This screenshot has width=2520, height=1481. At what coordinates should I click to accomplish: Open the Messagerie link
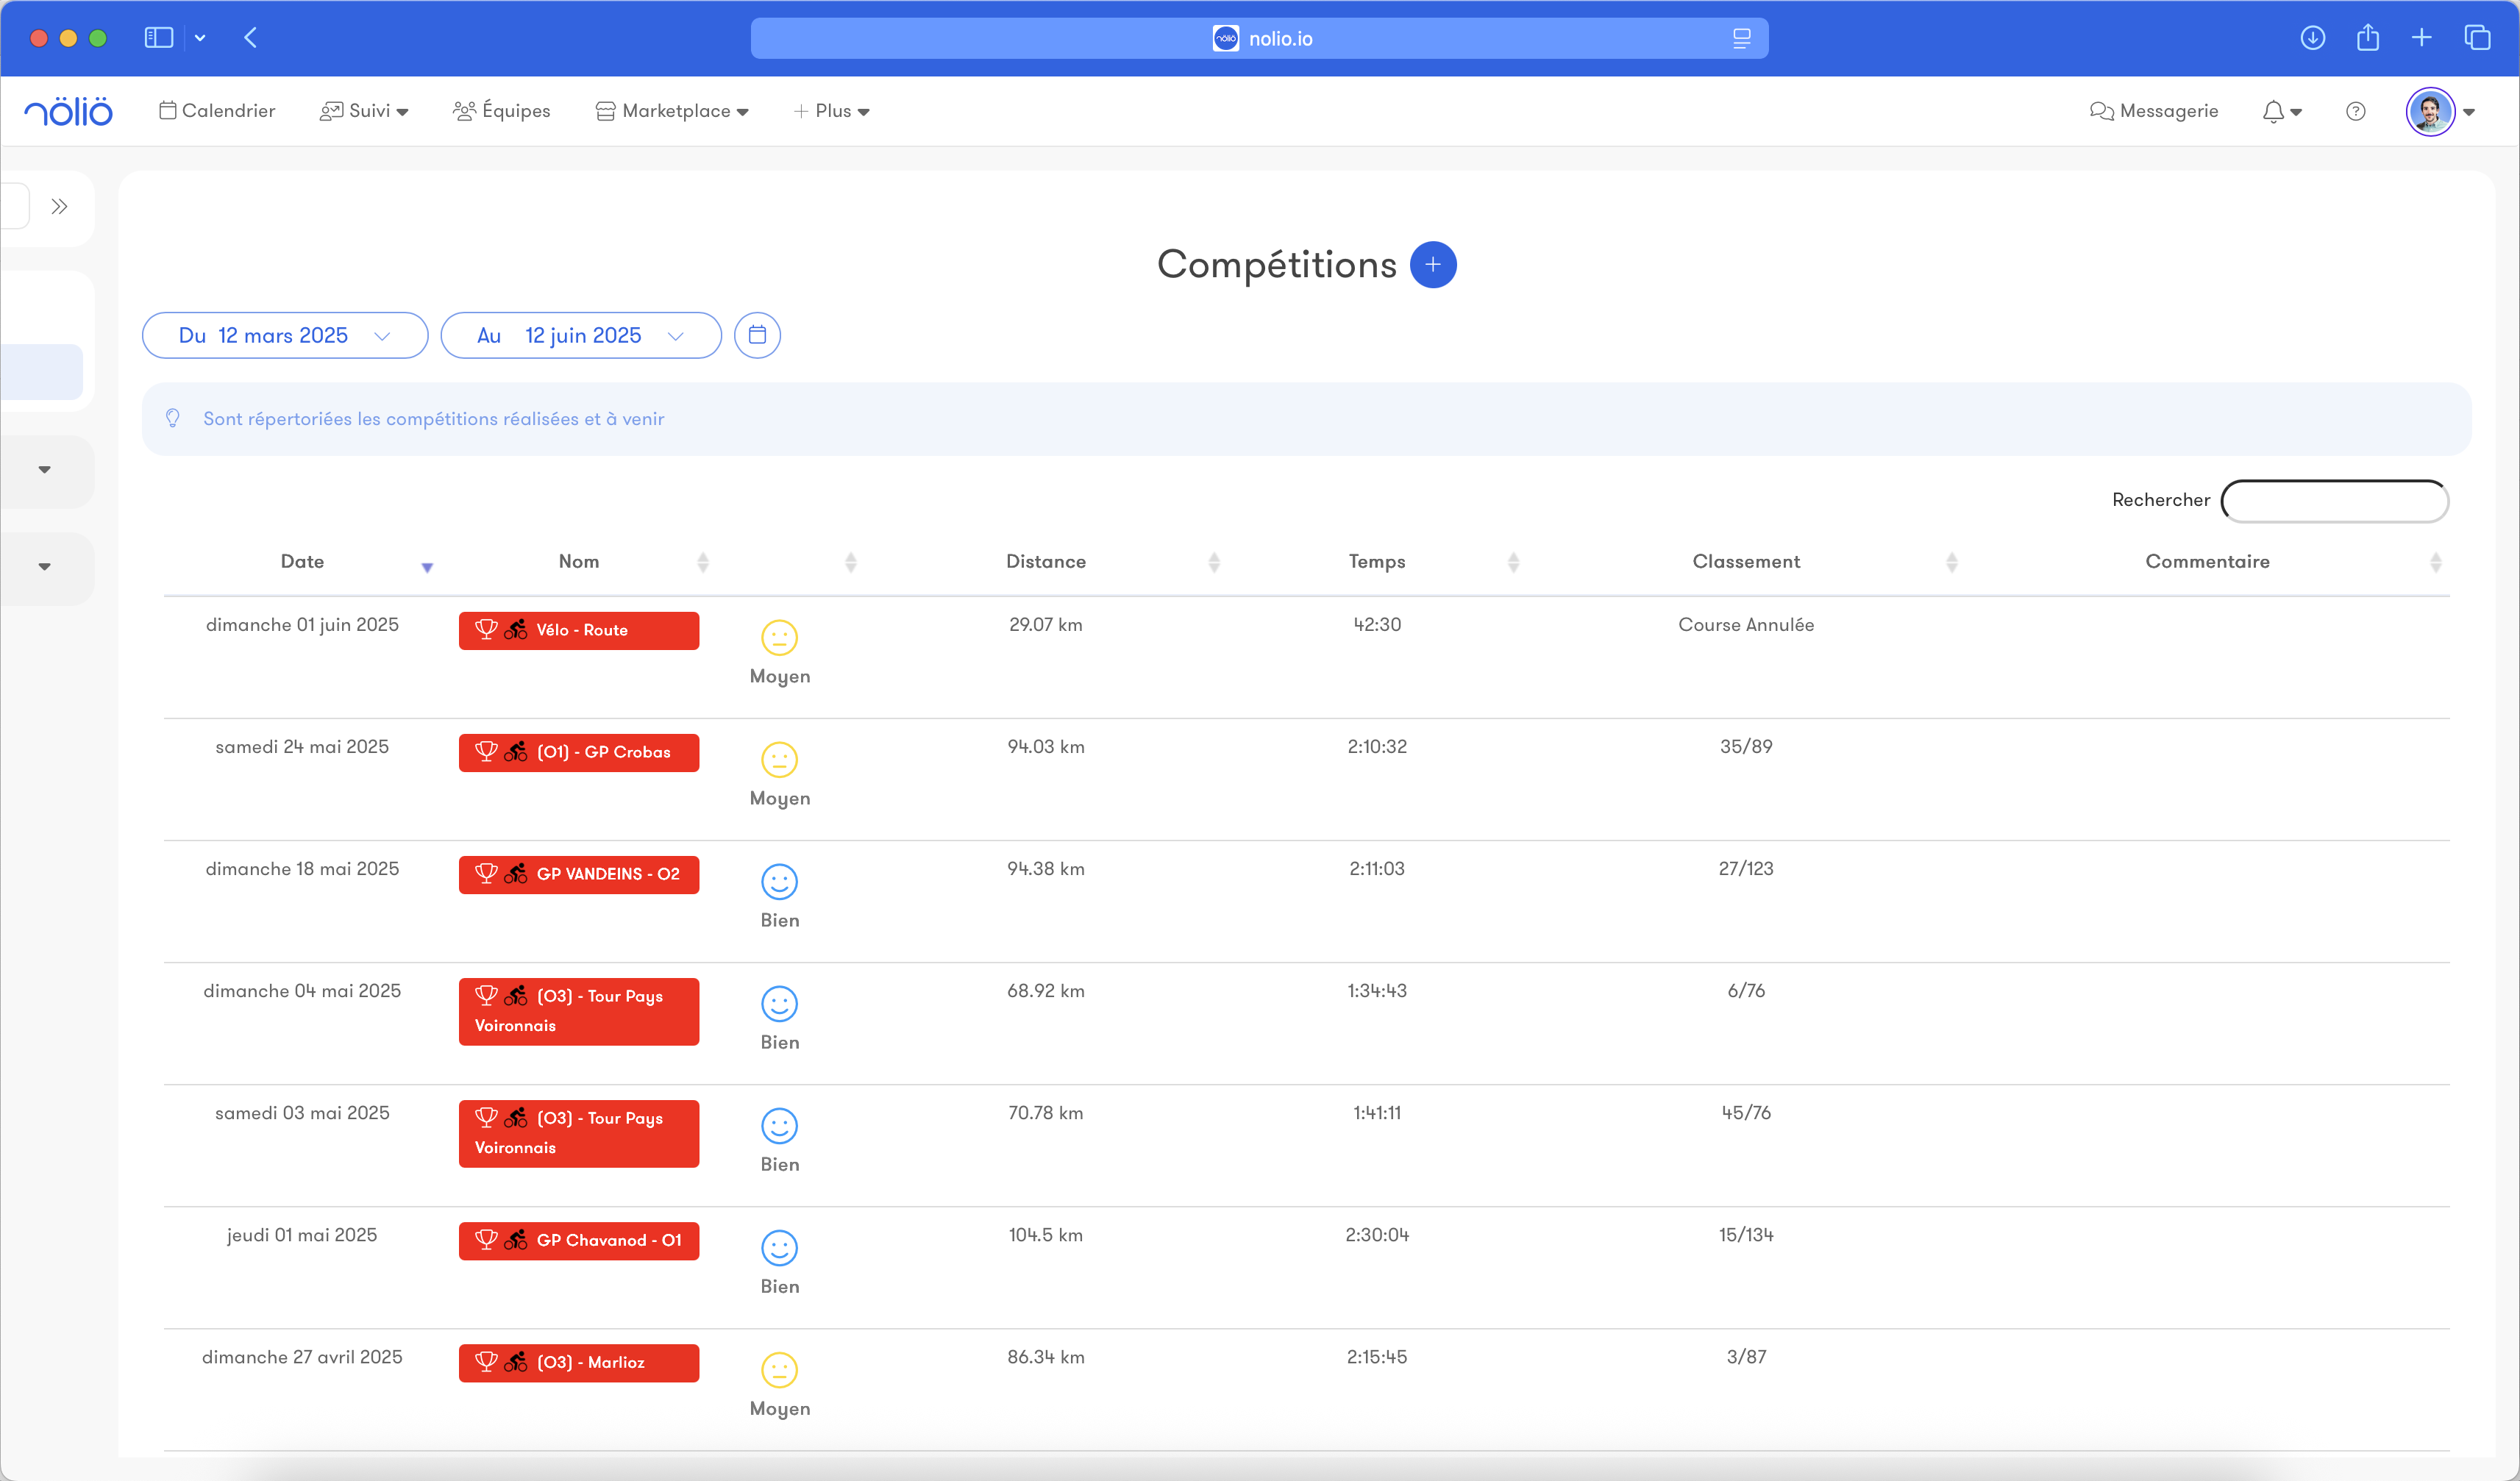click(2154, 111)
